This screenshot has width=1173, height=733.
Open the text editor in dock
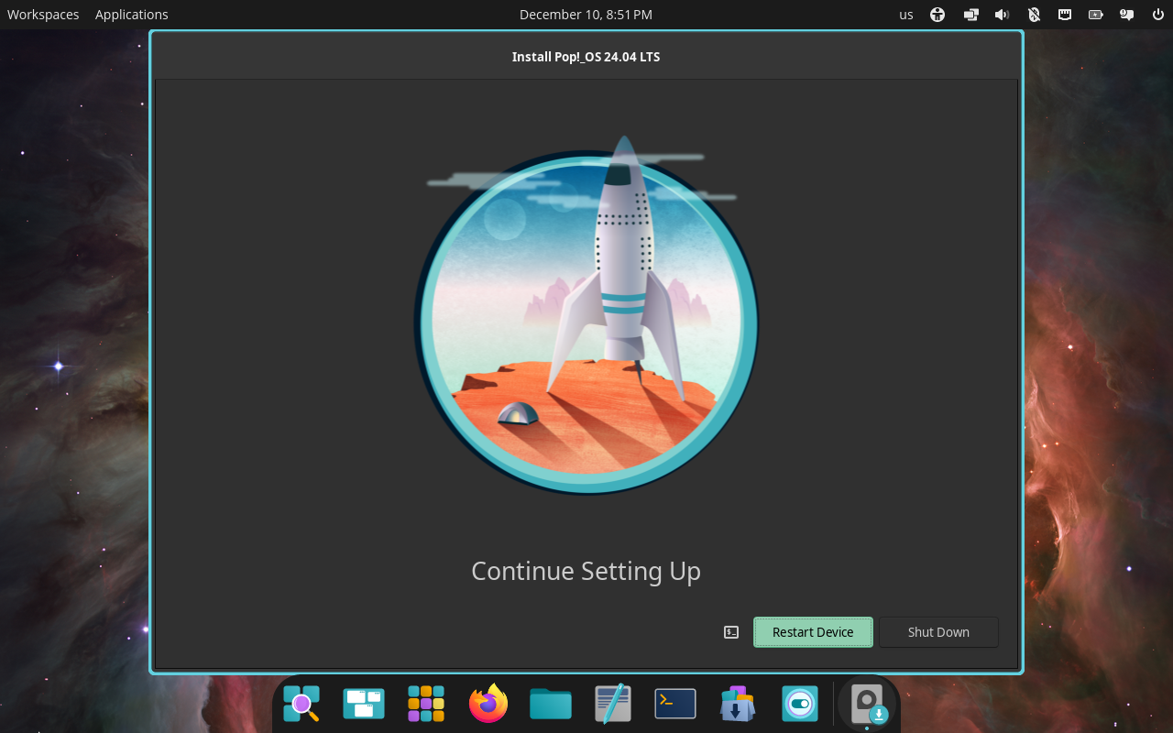pyautogui.click(x=613, y=704)
